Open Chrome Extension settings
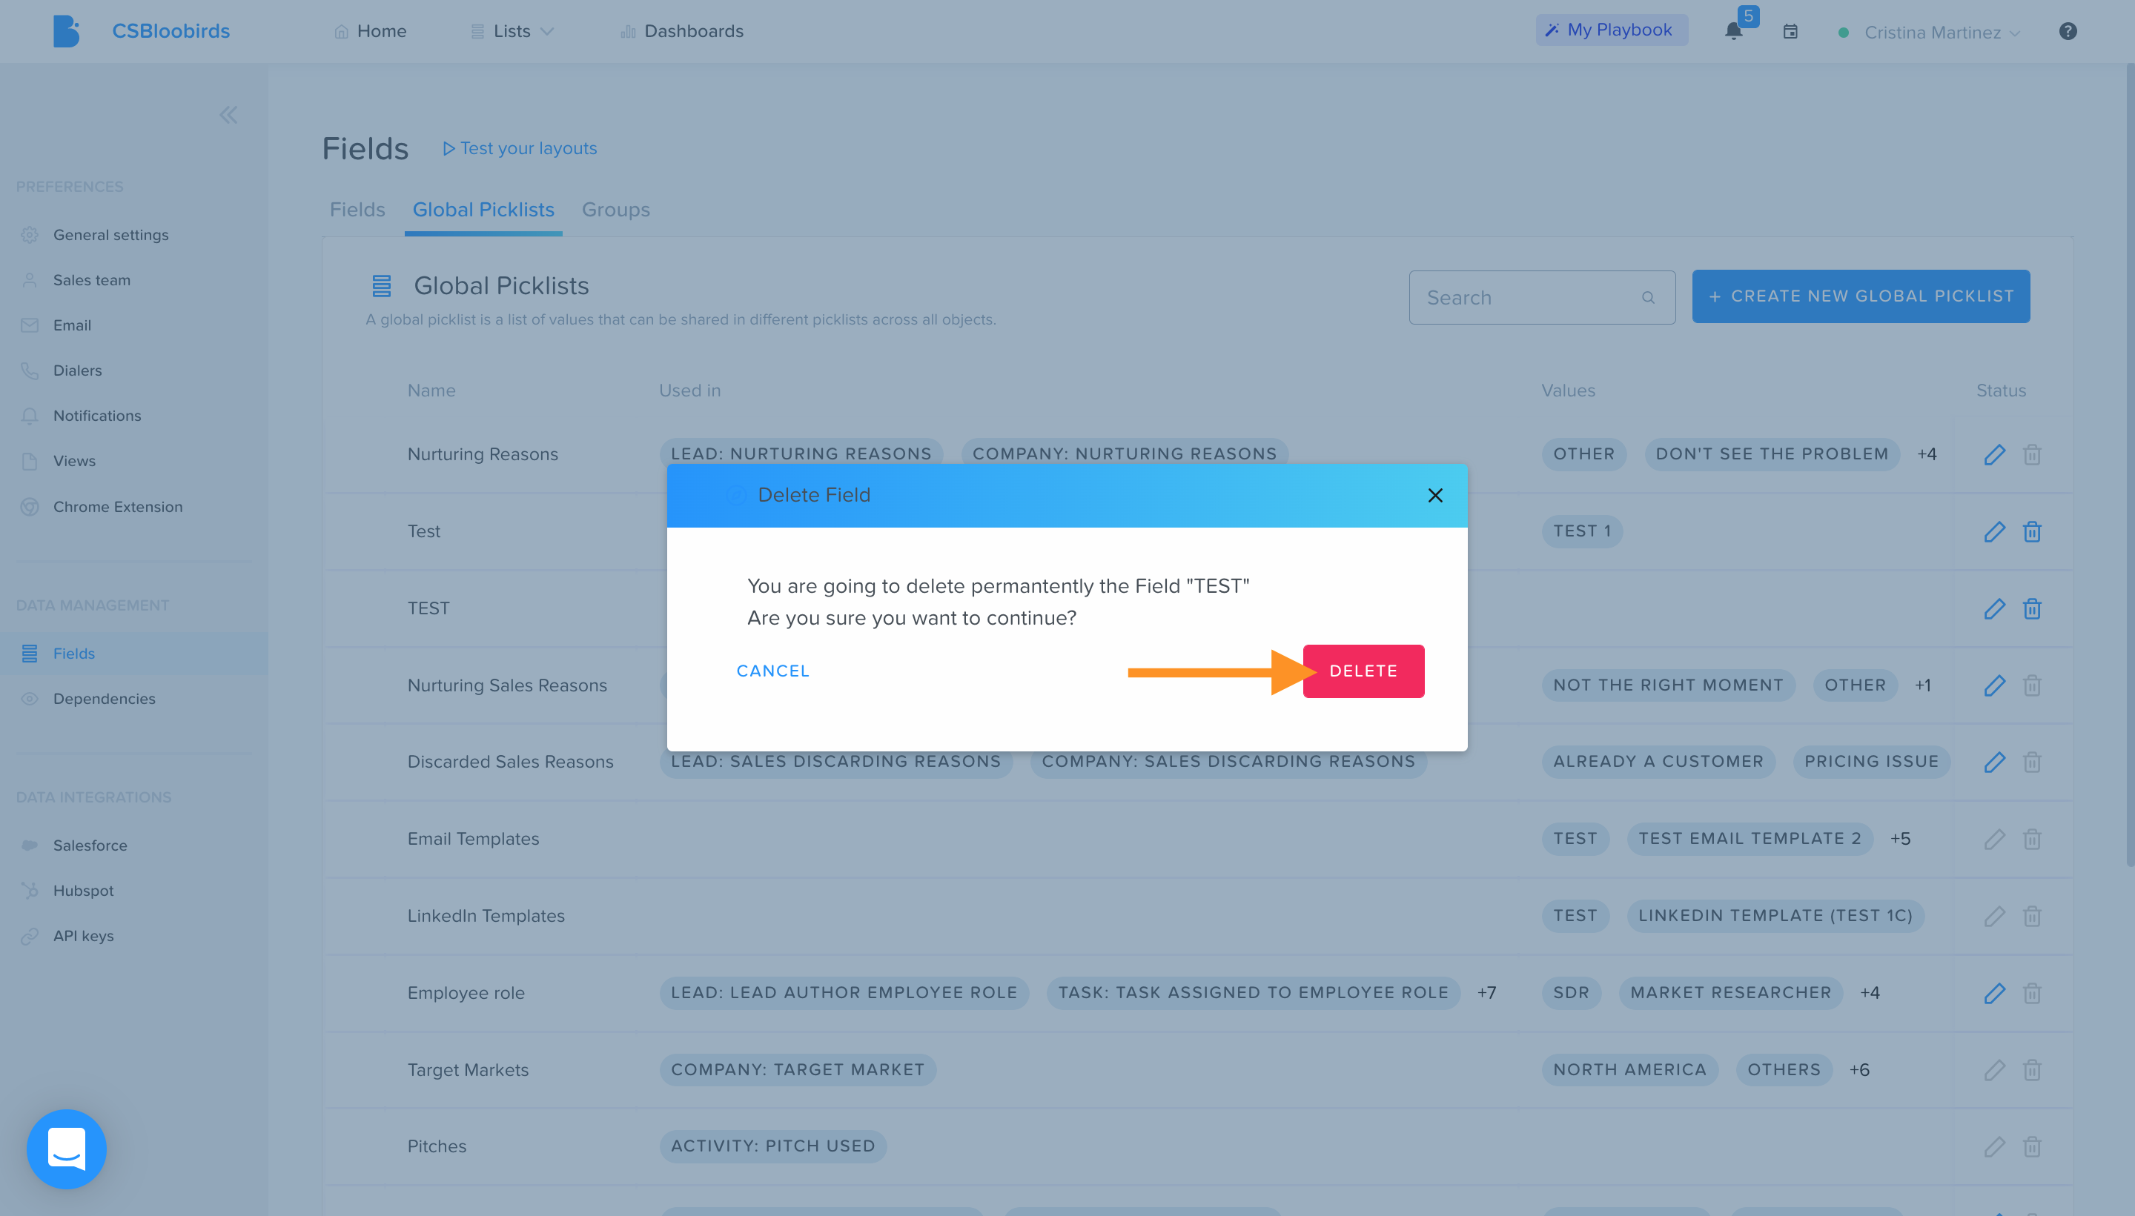 coord(118,507)
